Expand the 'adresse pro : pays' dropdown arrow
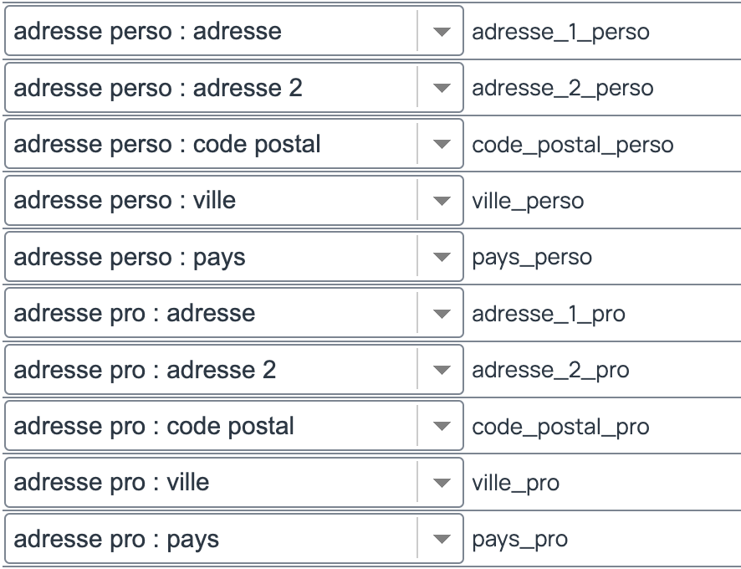The height and width of the screenshot is (569, 741). point(442,539)
